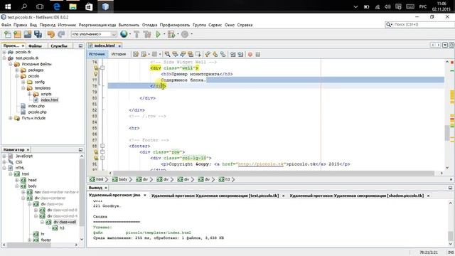Screen dimensions: 455x256
Task: Expand the config folder
Action: point(23,82)
